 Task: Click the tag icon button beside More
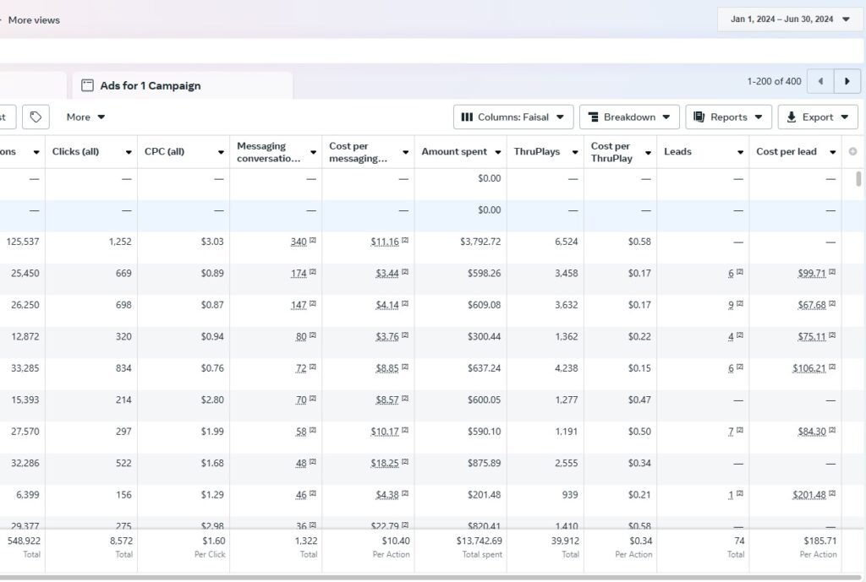(36, 117)
